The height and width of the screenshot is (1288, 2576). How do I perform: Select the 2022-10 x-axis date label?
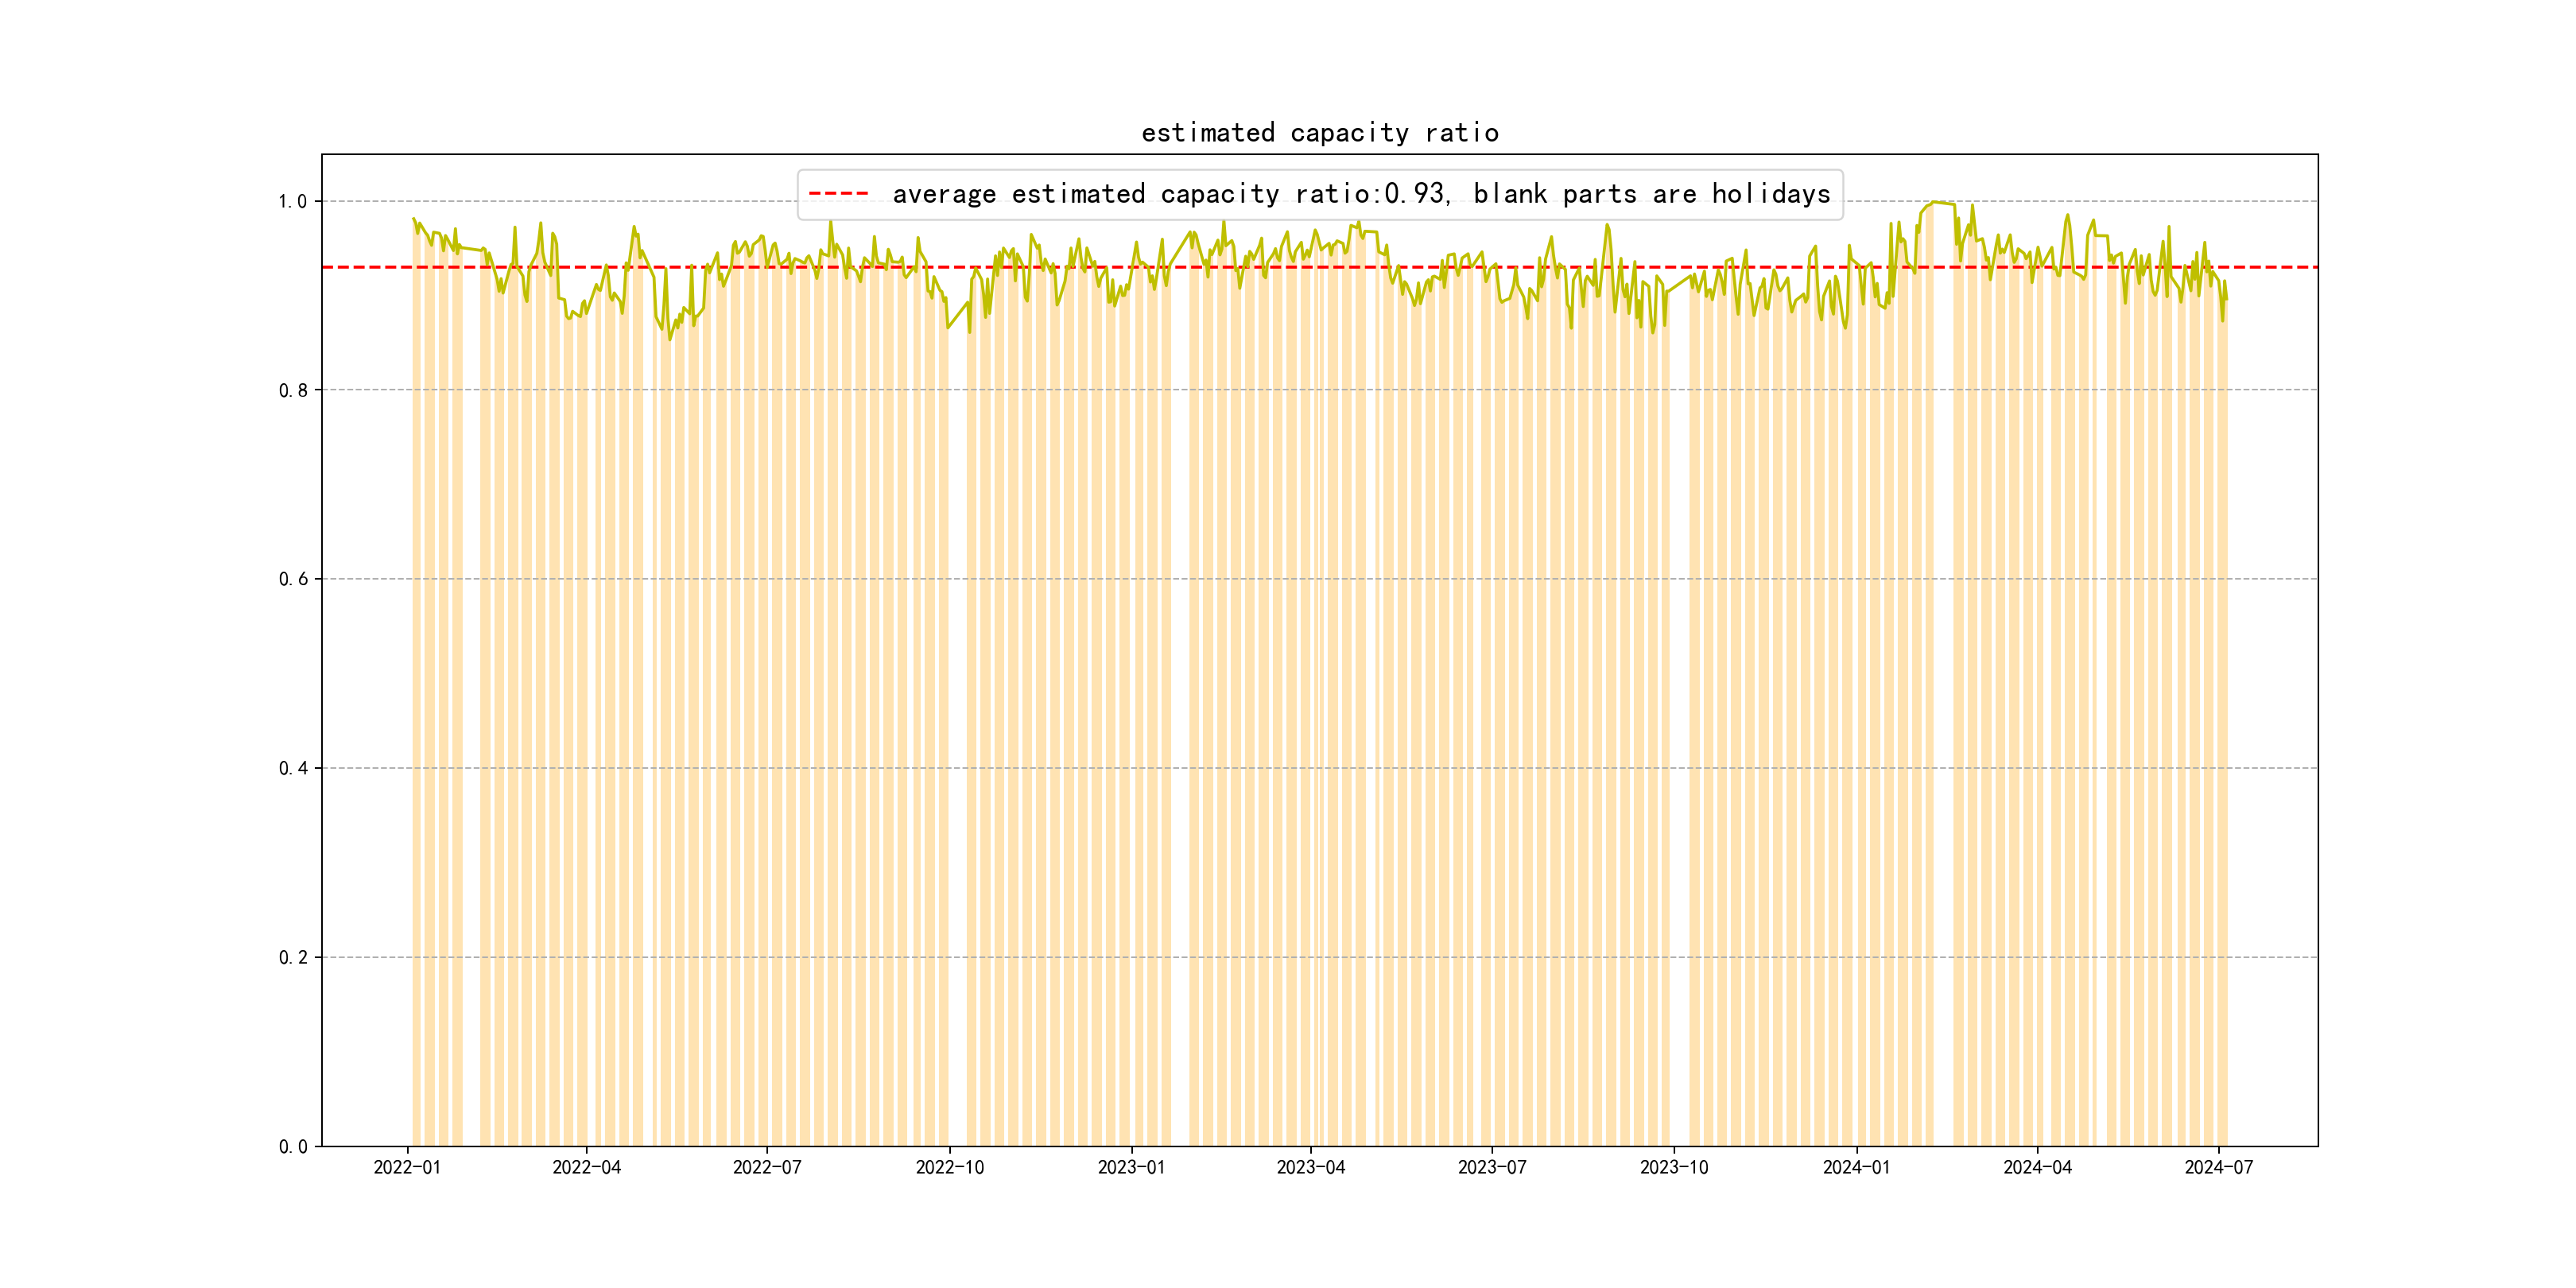click(950, 1168)
